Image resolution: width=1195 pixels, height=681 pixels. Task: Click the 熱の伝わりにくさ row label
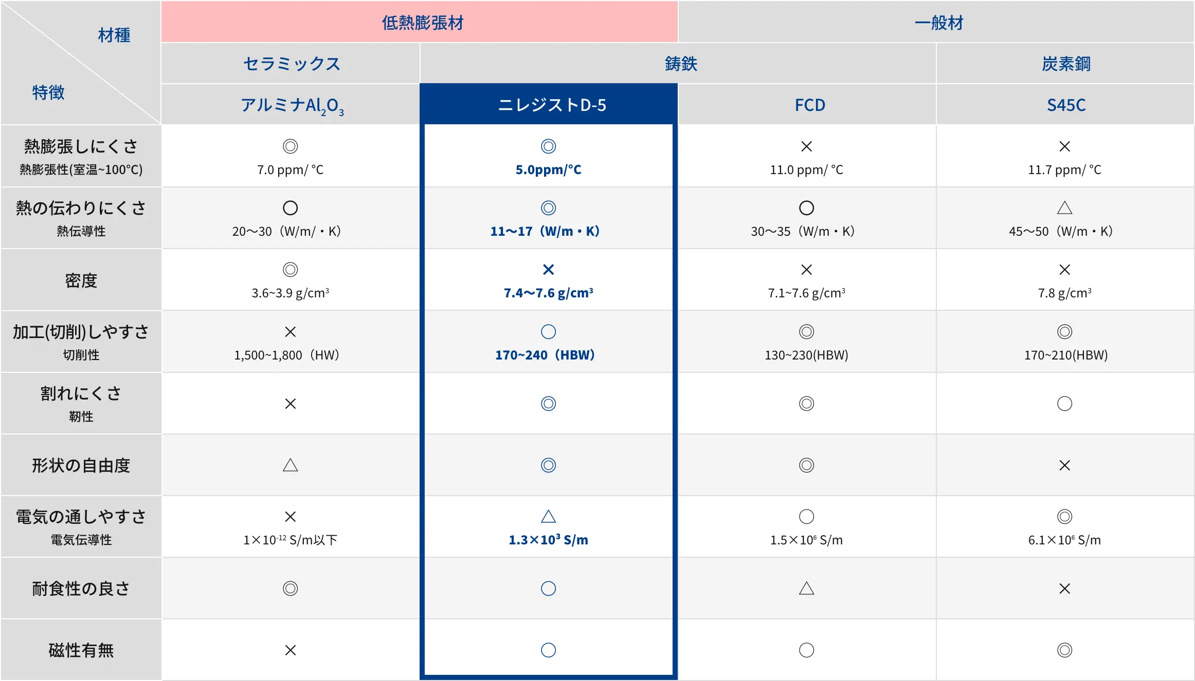coord(81,208)
